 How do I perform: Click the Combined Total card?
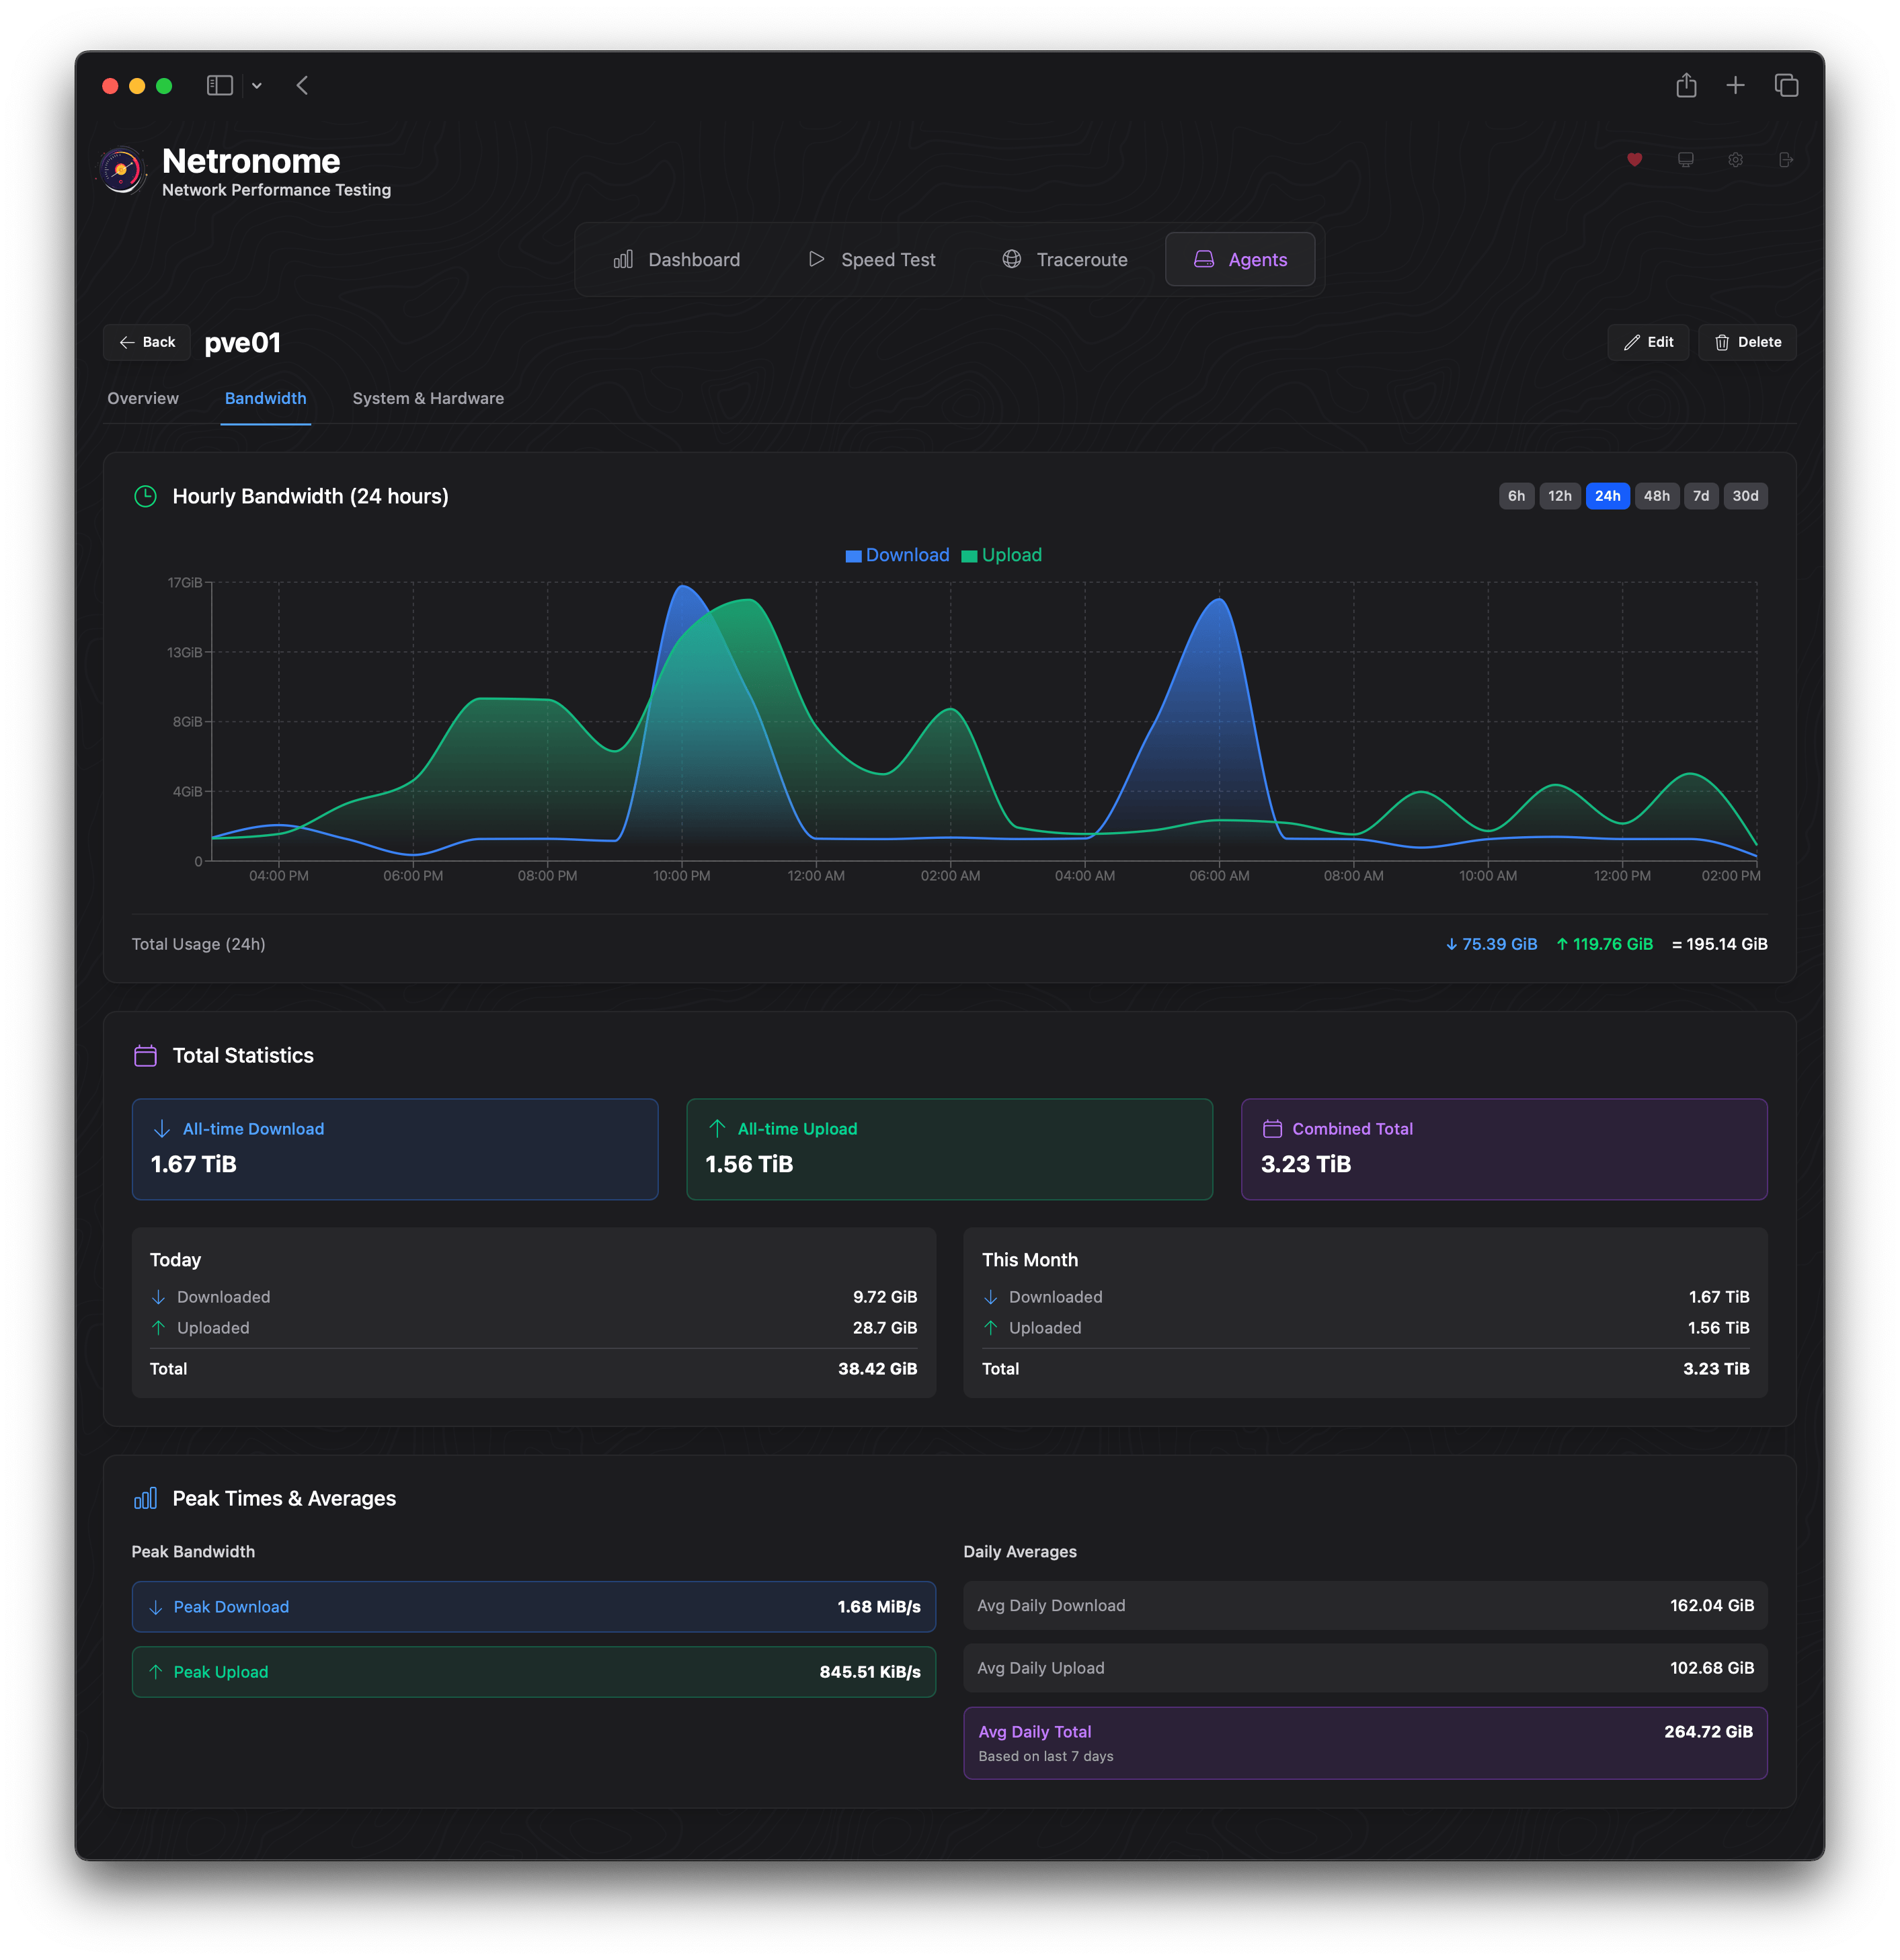pyautogui.click(x=1504, y=1149)
